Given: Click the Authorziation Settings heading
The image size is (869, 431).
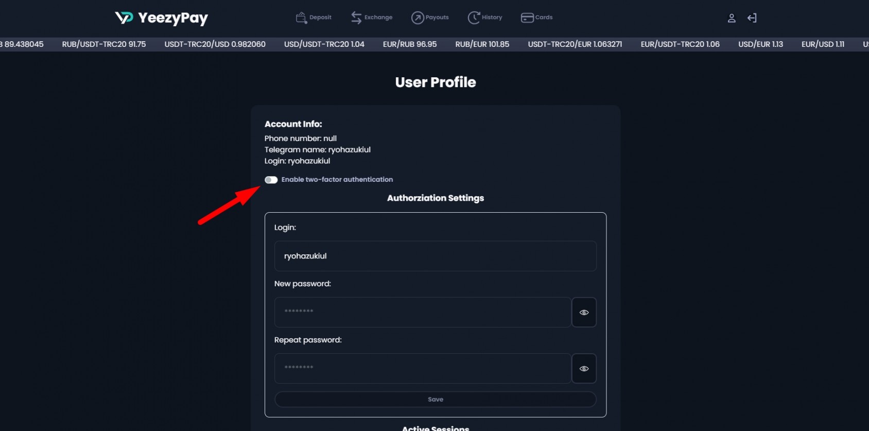Looking at the screenshot, I should click(436, 198).
